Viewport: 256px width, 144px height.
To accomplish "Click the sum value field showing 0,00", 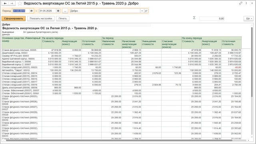I will coord(212,19).
